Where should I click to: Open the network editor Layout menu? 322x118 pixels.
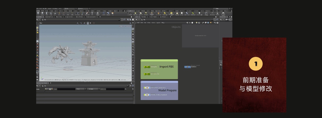click(158, 23)
